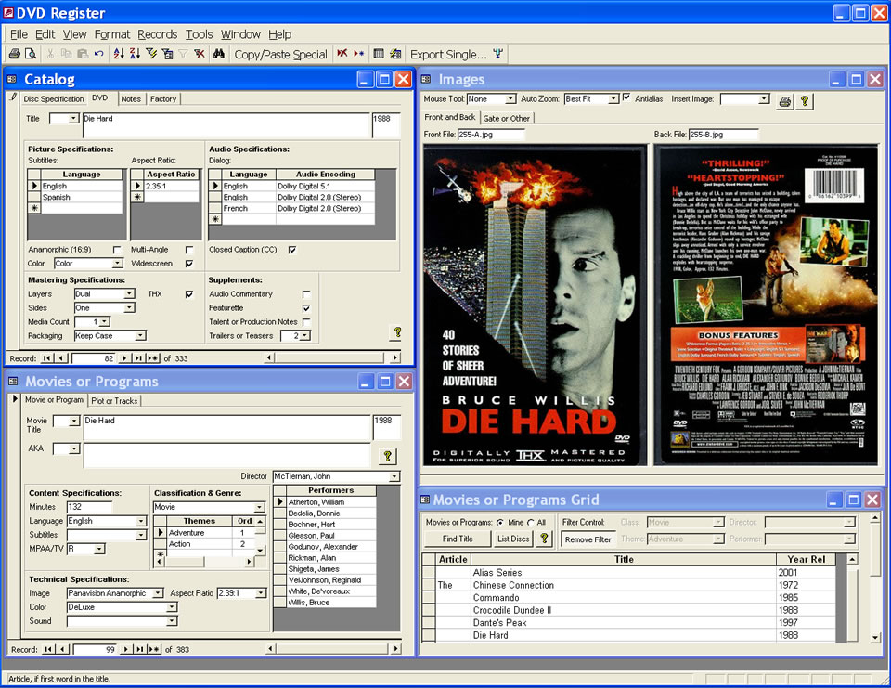Image resolution: width=891 pixels, height=688 pixels.
Task: Open the Tools menu
Action: [199, 34]
